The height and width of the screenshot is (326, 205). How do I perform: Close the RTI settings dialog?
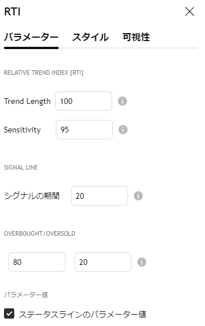(190, 11)
